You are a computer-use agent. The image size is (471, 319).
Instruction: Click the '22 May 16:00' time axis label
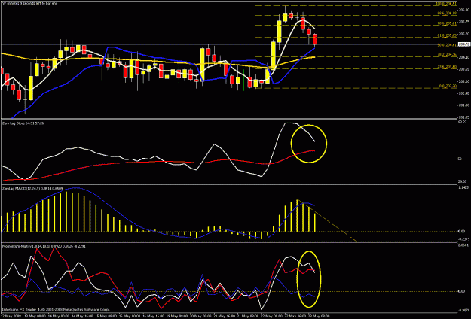pyautogui.click(x=295, y=317)
